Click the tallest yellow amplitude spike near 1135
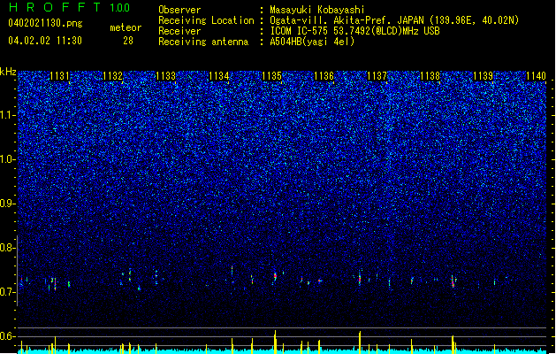The height and width of the screenshot is (354, 556). (x=275, y=341)
